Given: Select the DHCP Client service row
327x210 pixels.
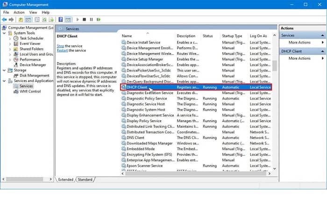Looking at the screenshot, I should (x=196, y=87).
